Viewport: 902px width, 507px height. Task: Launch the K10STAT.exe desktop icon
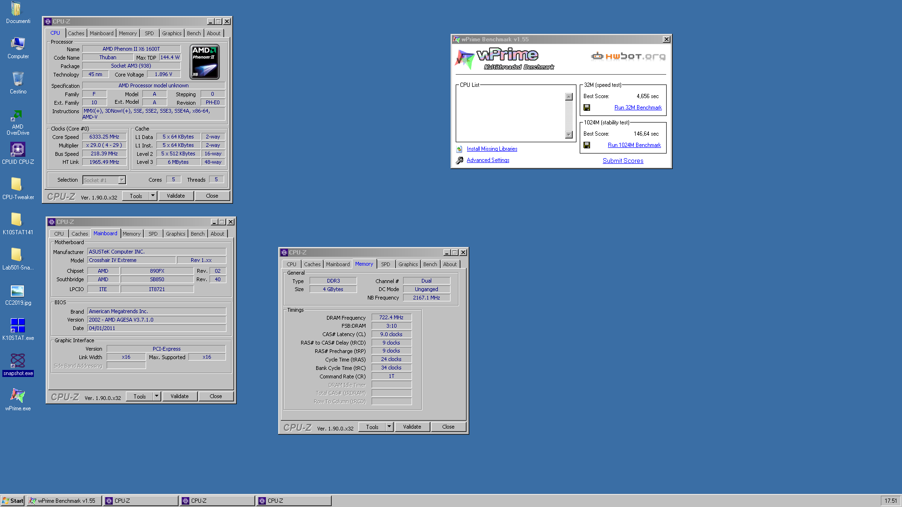point(18,330)
